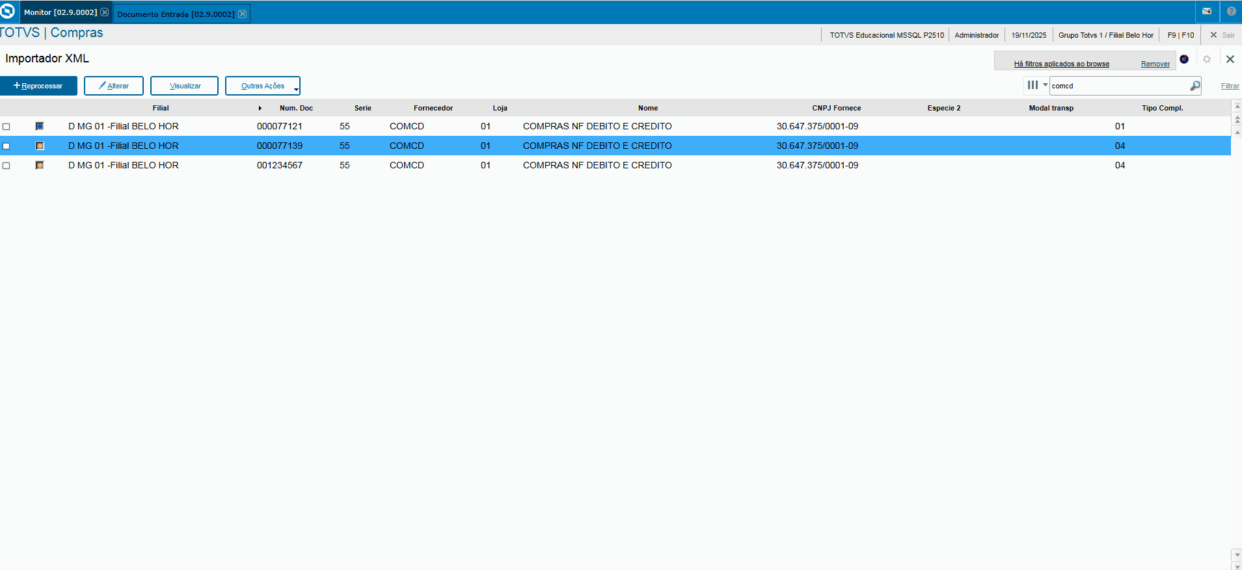Image resolution: width=1242 pixels, height=570 pixels.
Task: Select document number 000077121
Action: click(x=280, y=126)
